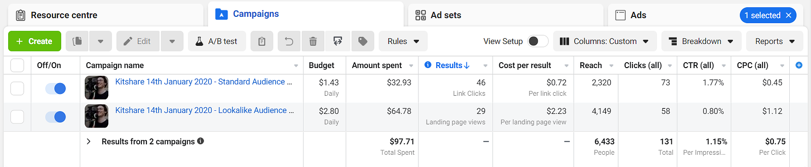Toggle off the Standard Audience campaign
This screenshot has height=167, width=811.
(x=56, y=88)
